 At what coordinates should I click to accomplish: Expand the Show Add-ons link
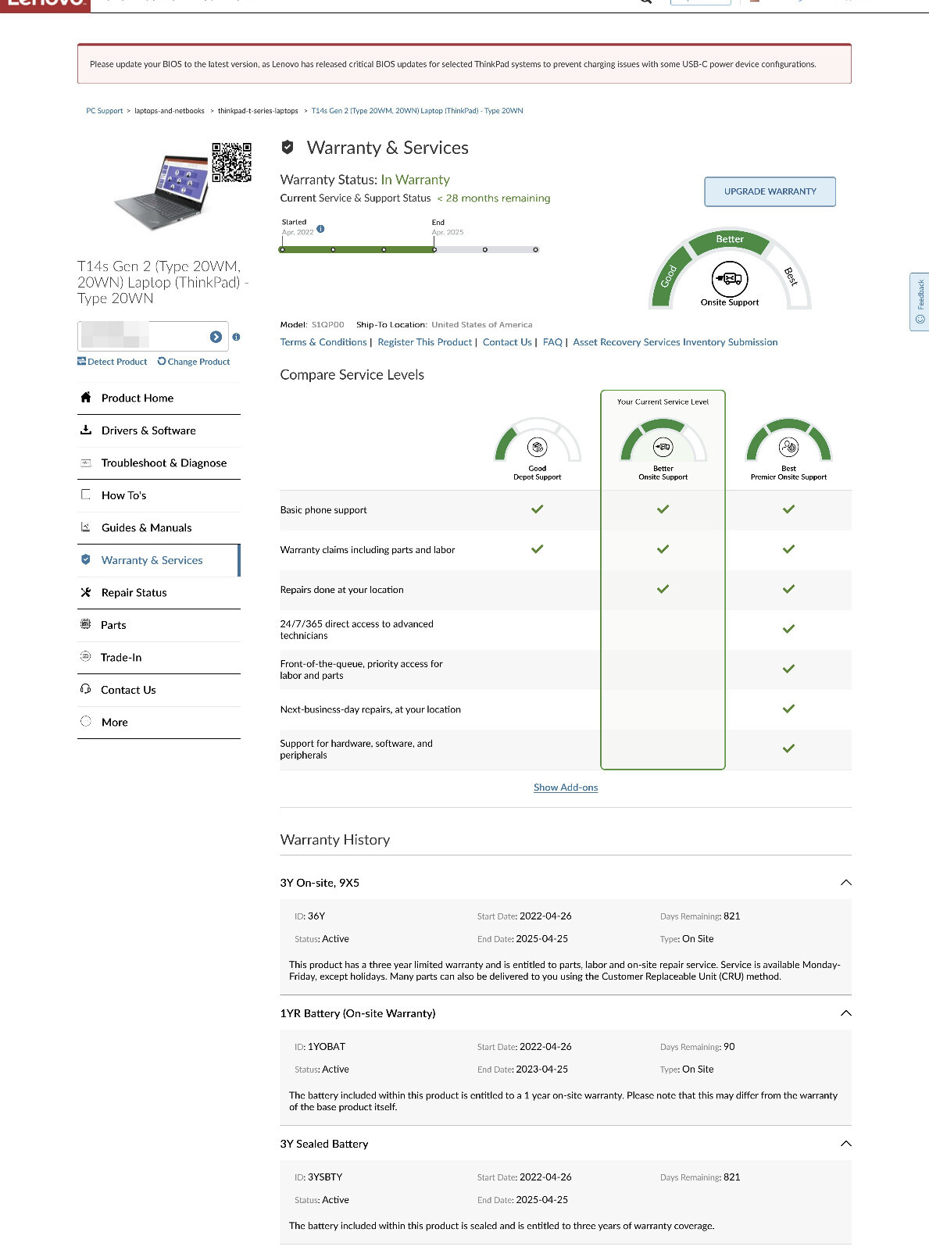(x=566, y=787)
